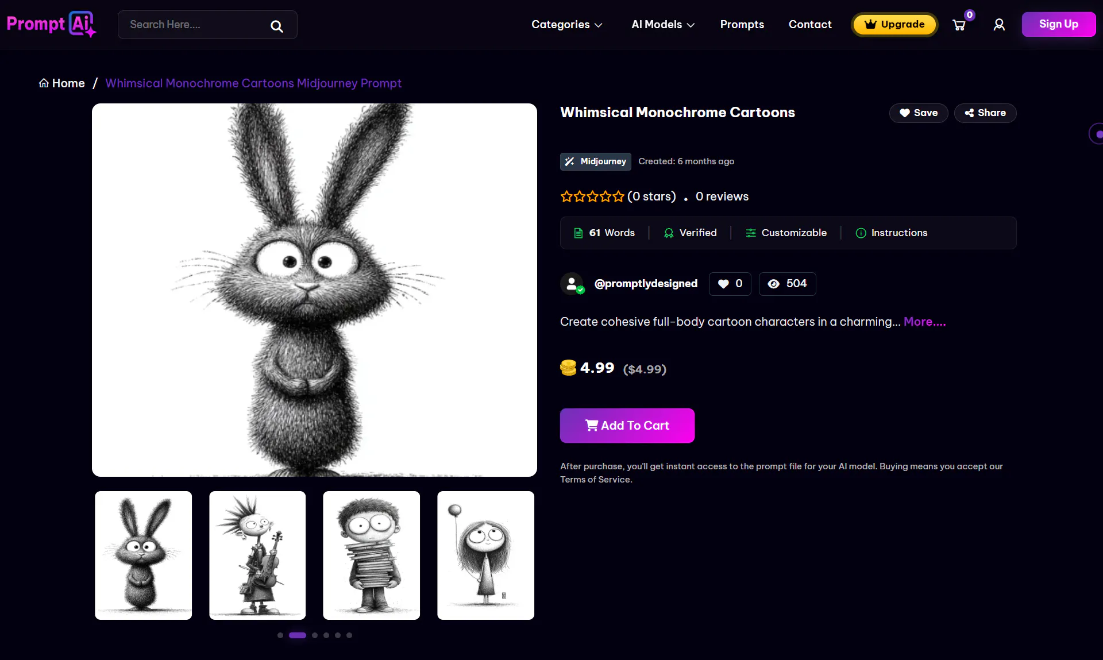Expand the Categories dropdown

[566, 25]
